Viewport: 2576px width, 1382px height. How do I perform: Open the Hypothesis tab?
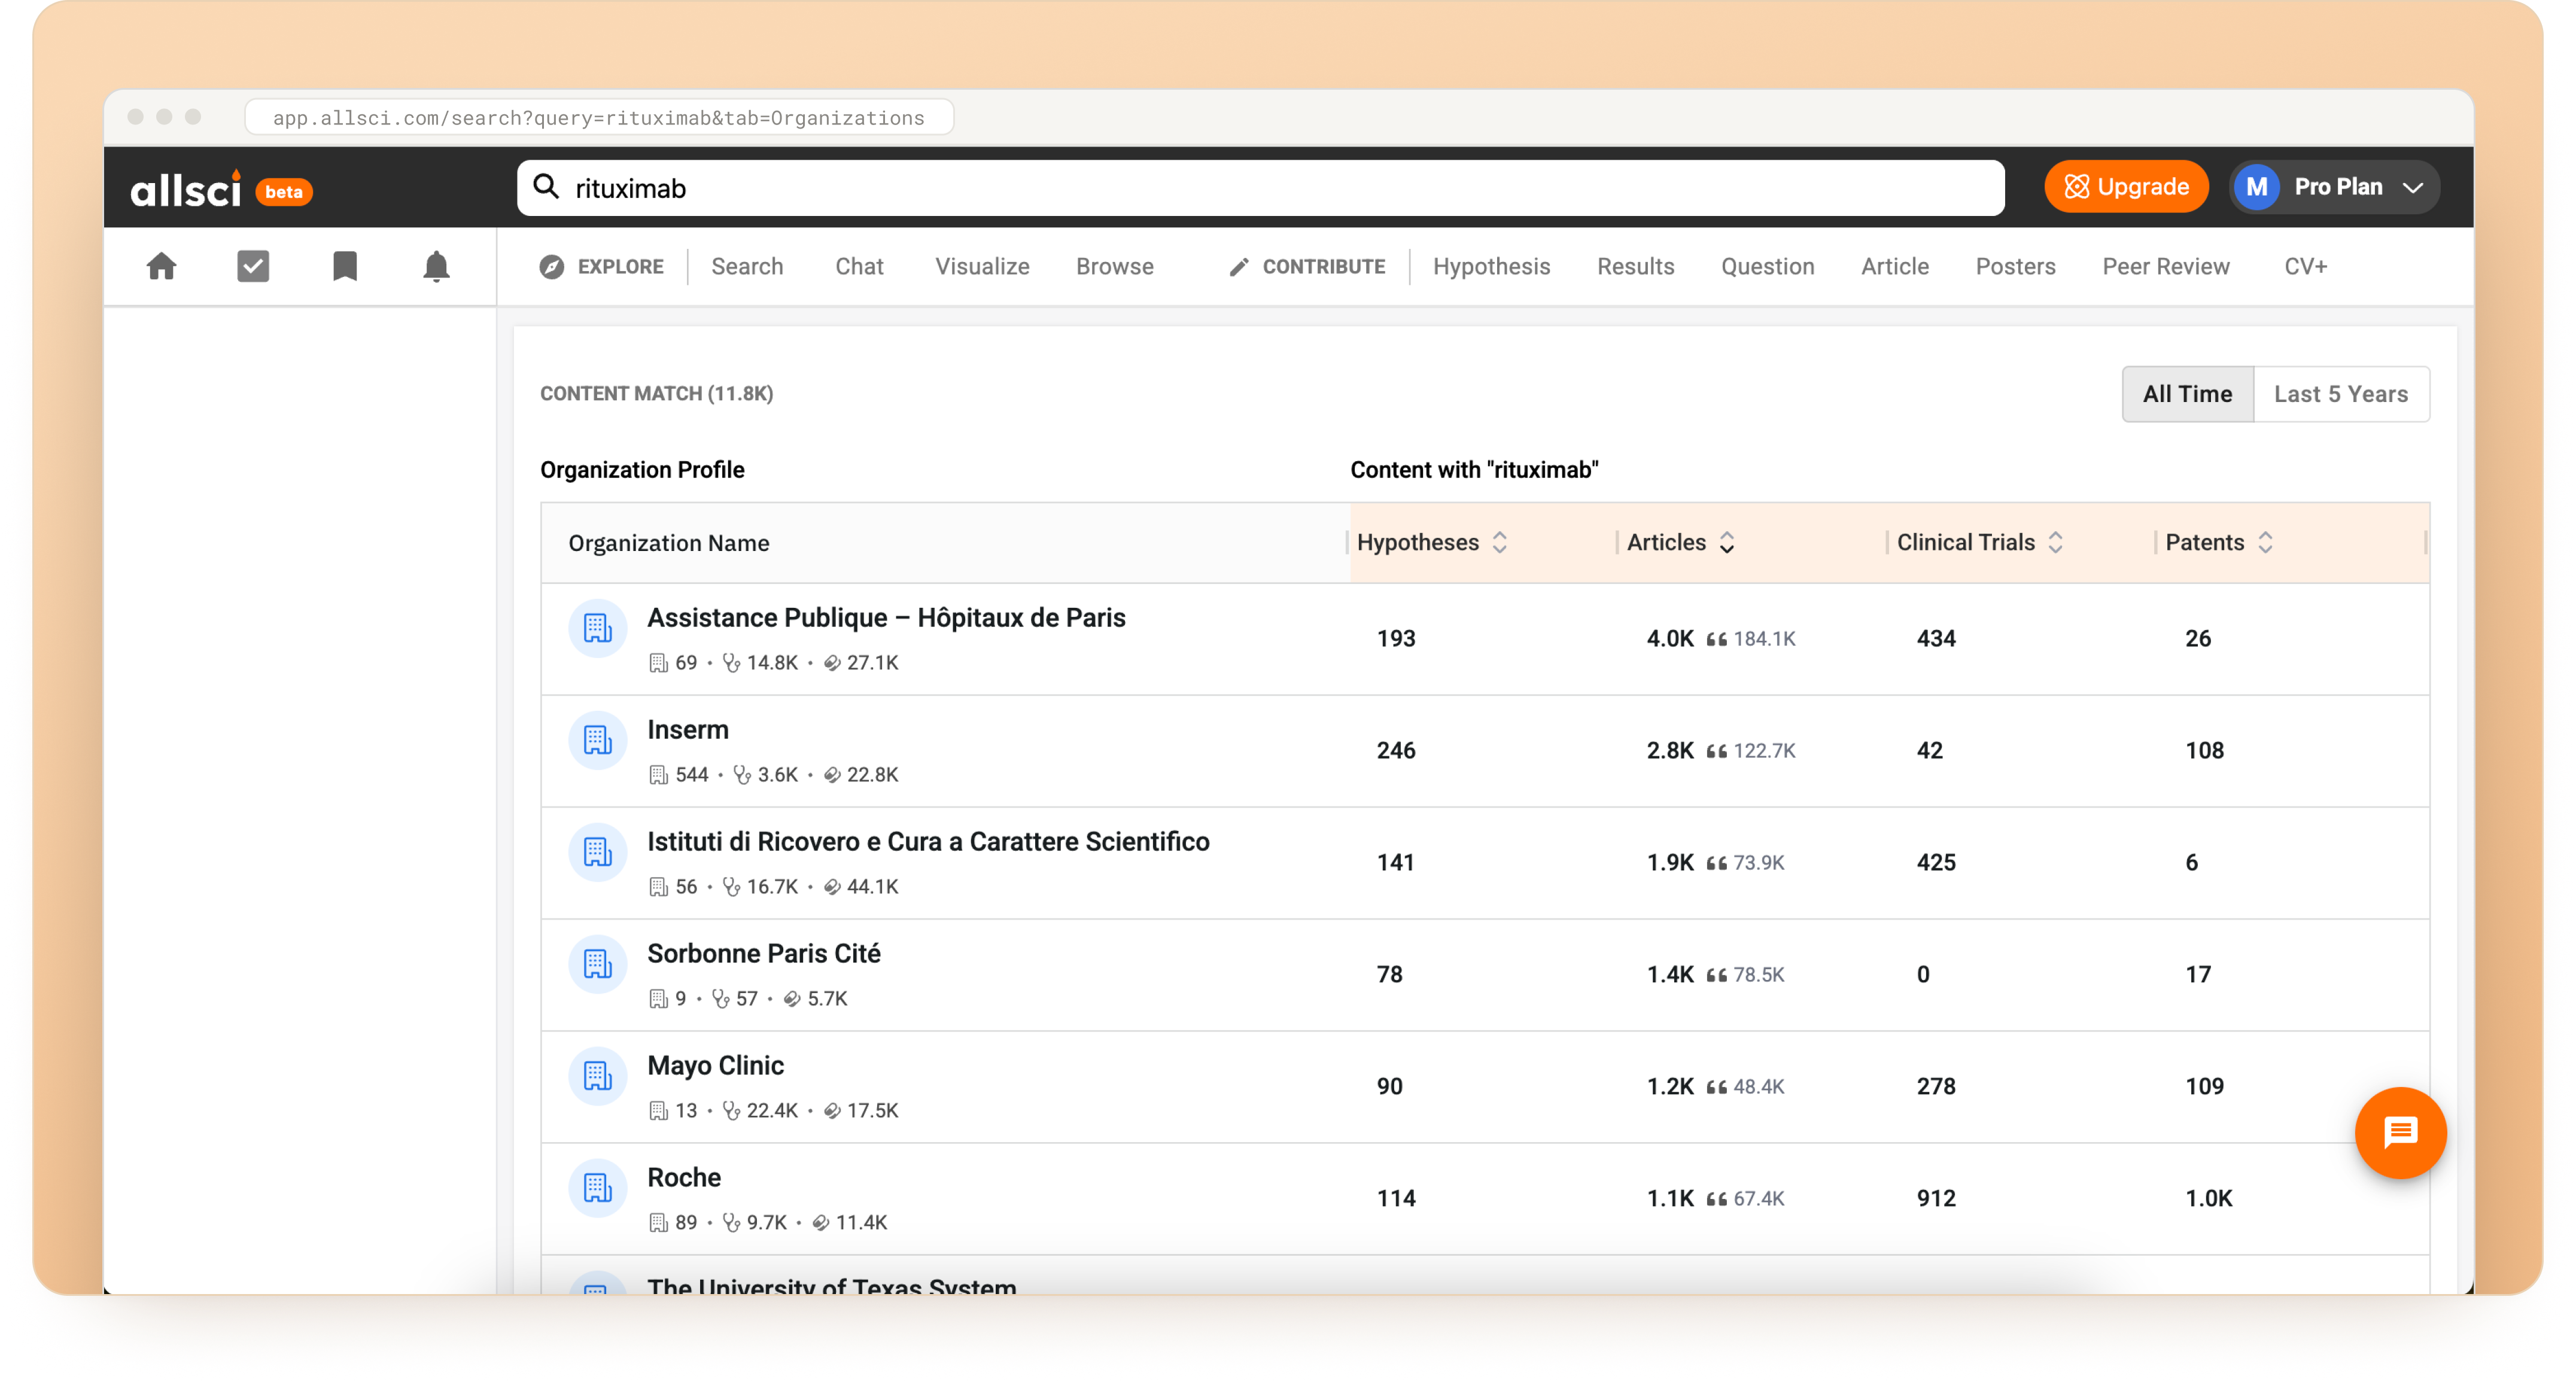pyautogui.click(x=1491, y=267)
